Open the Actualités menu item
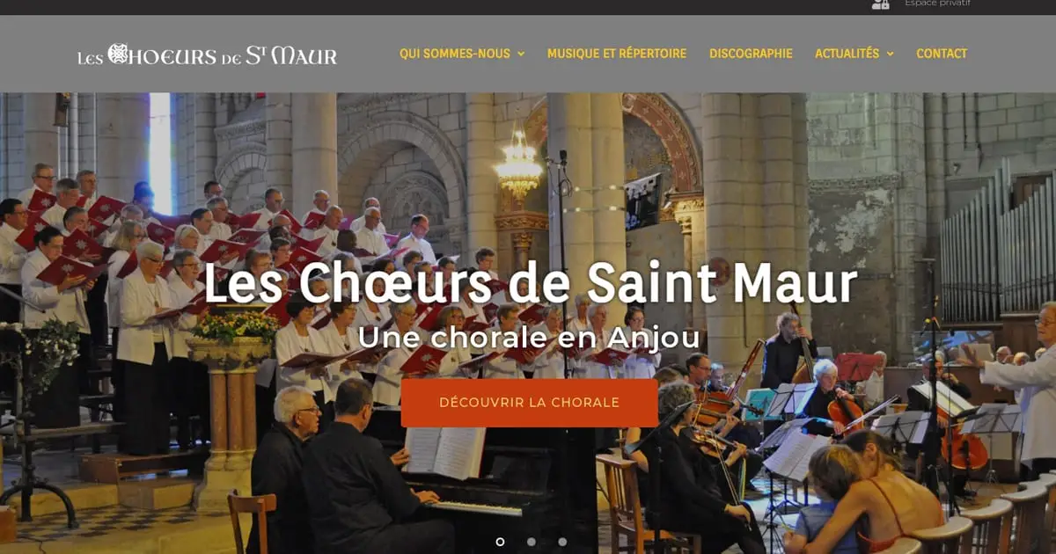Image resolution: width=1056 pixels, height=554 pixels. tap(847, 54)
